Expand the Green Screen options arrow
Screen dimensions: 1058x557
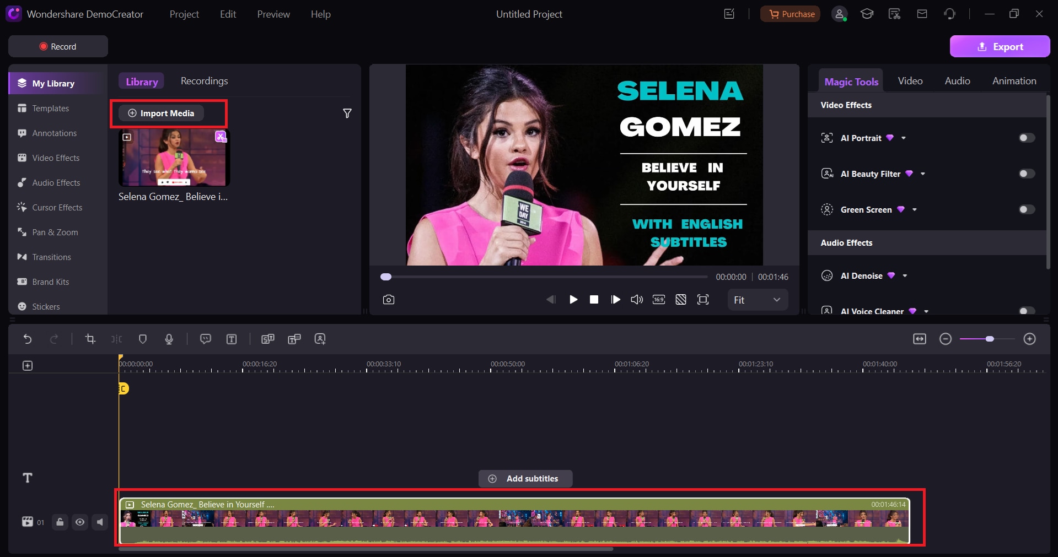pos(915,209)
